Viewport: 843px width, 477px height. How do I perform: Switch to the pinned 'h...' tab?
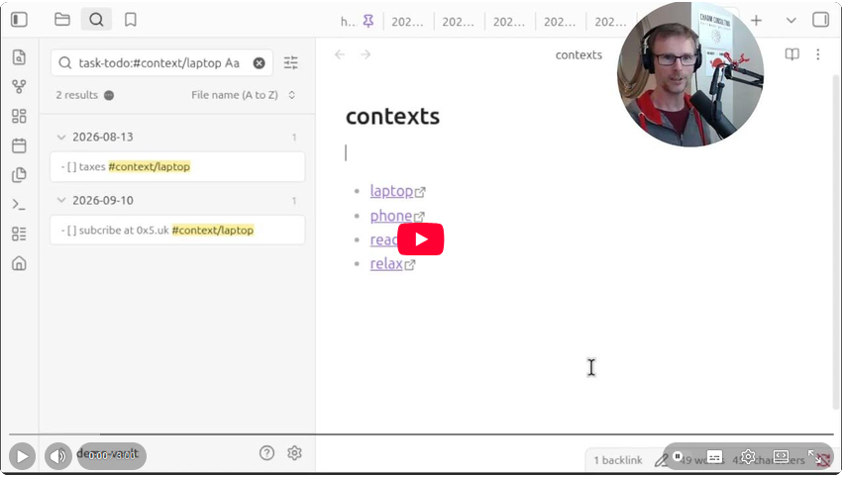point(349,22)
